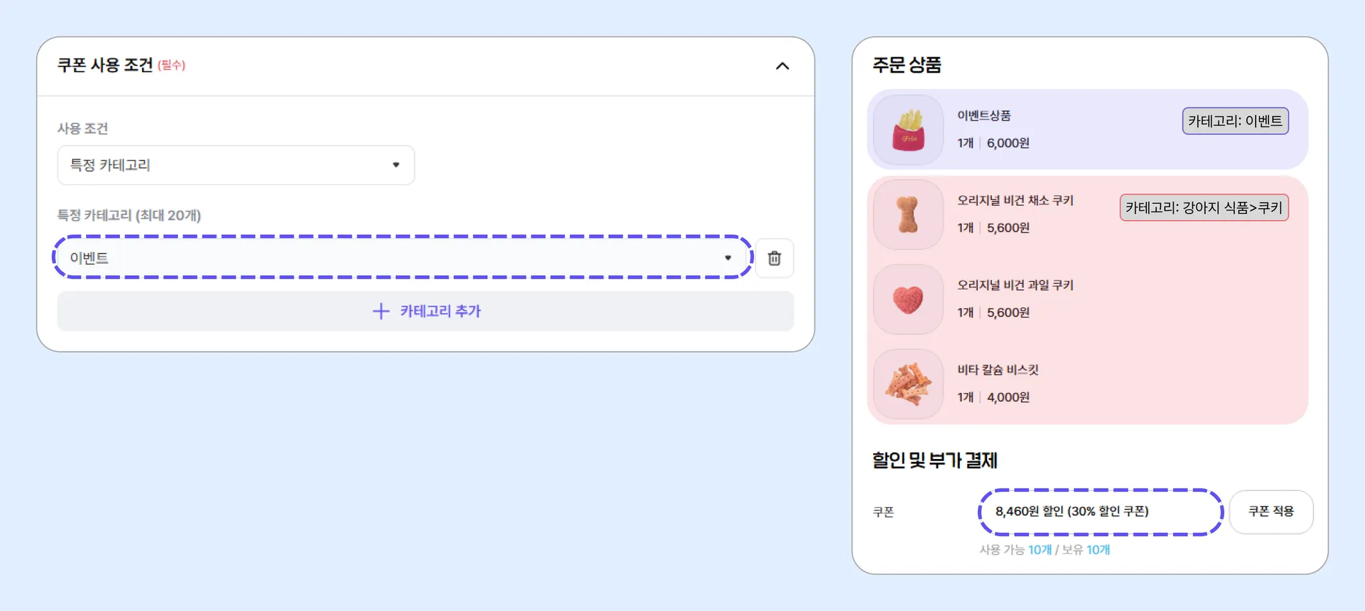Click the bone-shaped cookie product thumbnail

coord(908,215)
